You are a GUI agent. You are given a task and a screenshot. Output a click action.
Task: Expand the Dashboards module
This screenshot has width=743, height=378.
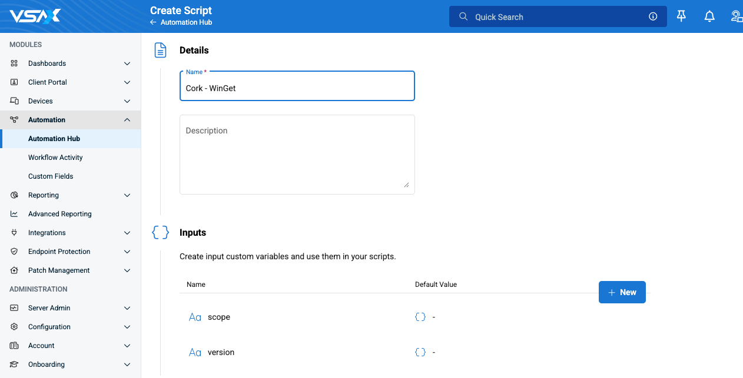click(127, 63)
